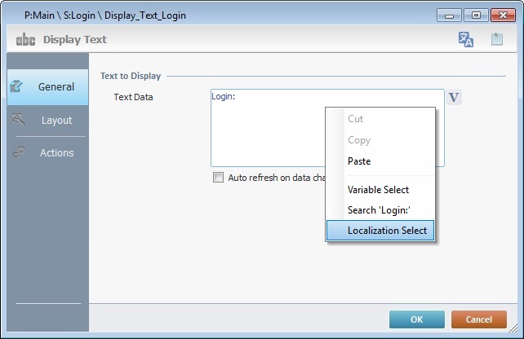
Task: Select Copy in the context menu
Action: pyautogui.click(x=359, y=140)
